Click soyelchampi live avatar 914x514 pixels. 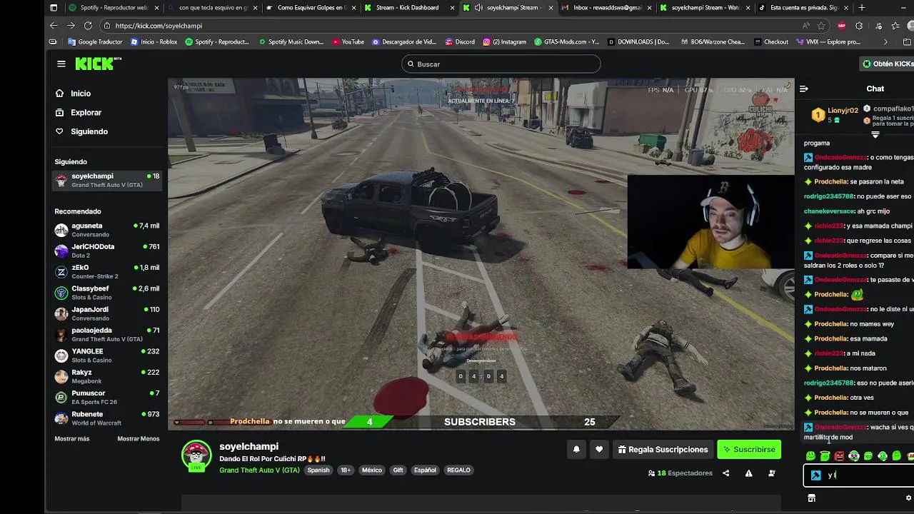[196, 456]
